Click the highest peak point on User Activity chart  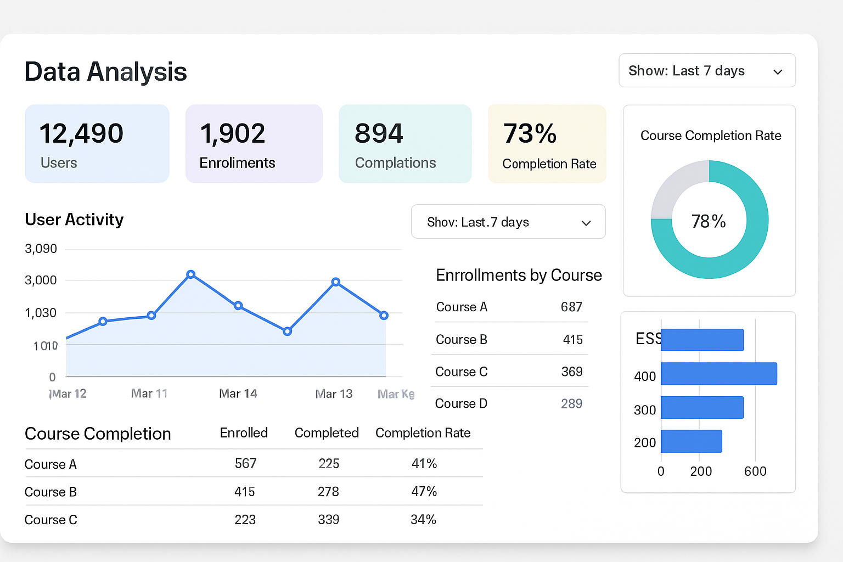click(190, 274)
